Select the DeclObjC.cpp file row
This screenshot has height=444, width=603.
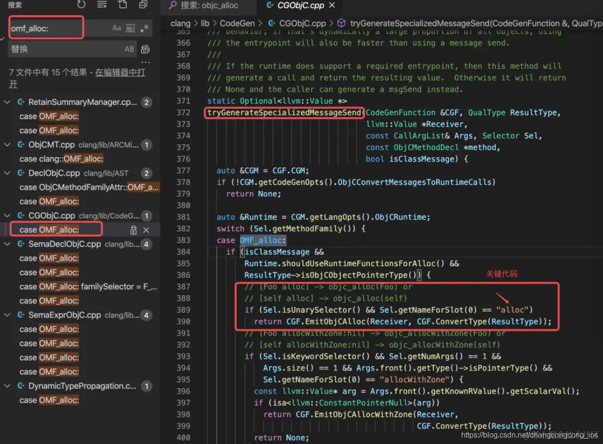click(x=80, y=173)
